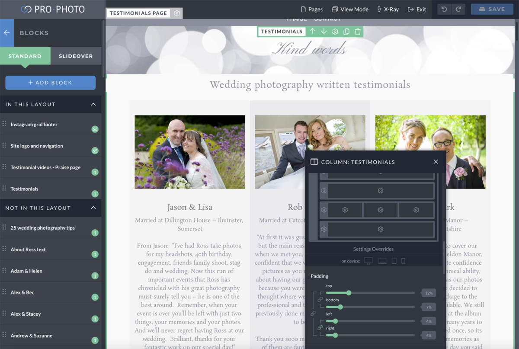The height and width of the screenshot is (349, 519).
Task: Toggle left-right padding link
Action: tap(320, 328)
